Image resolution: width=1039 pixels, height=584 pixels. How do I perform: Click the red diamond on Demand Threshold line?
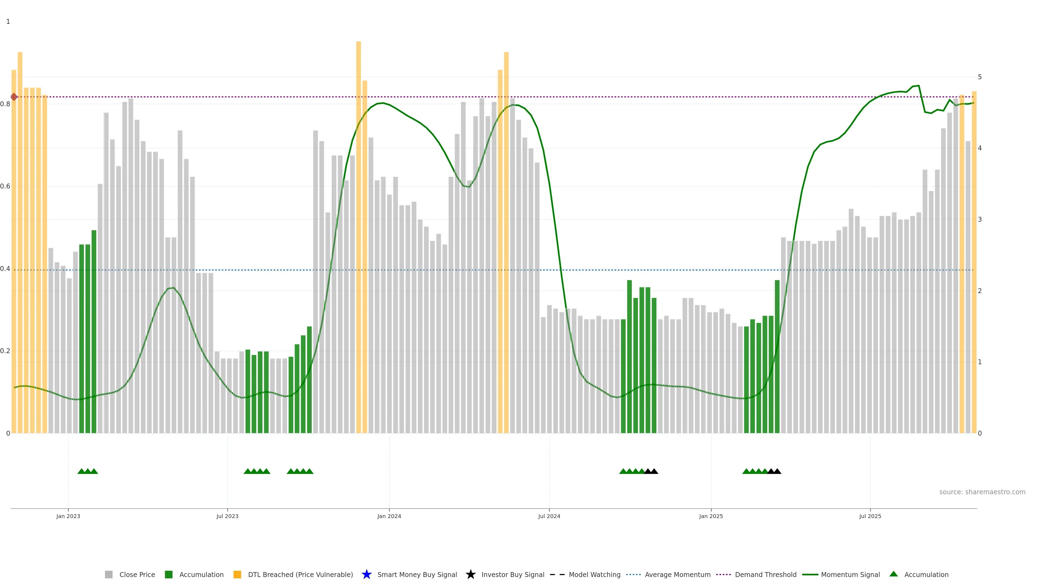point(14,97)
